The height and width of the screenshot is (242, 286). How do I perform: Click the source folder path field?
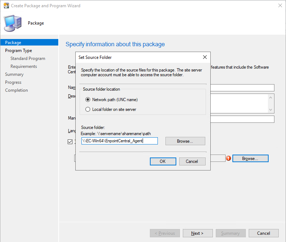119,141
